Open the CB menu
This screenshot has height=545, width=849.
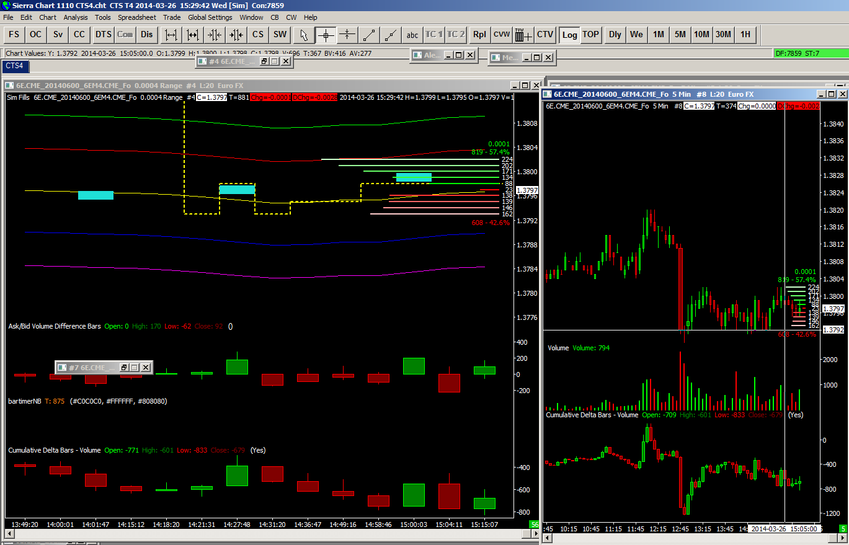275,17
